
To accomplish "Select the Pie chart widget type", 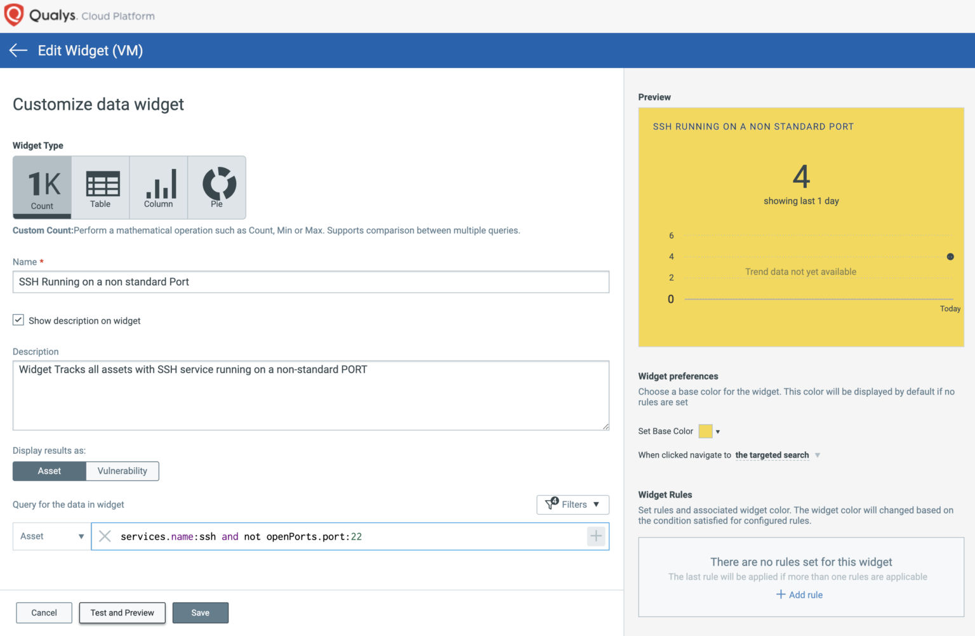I will click(216, 187).
